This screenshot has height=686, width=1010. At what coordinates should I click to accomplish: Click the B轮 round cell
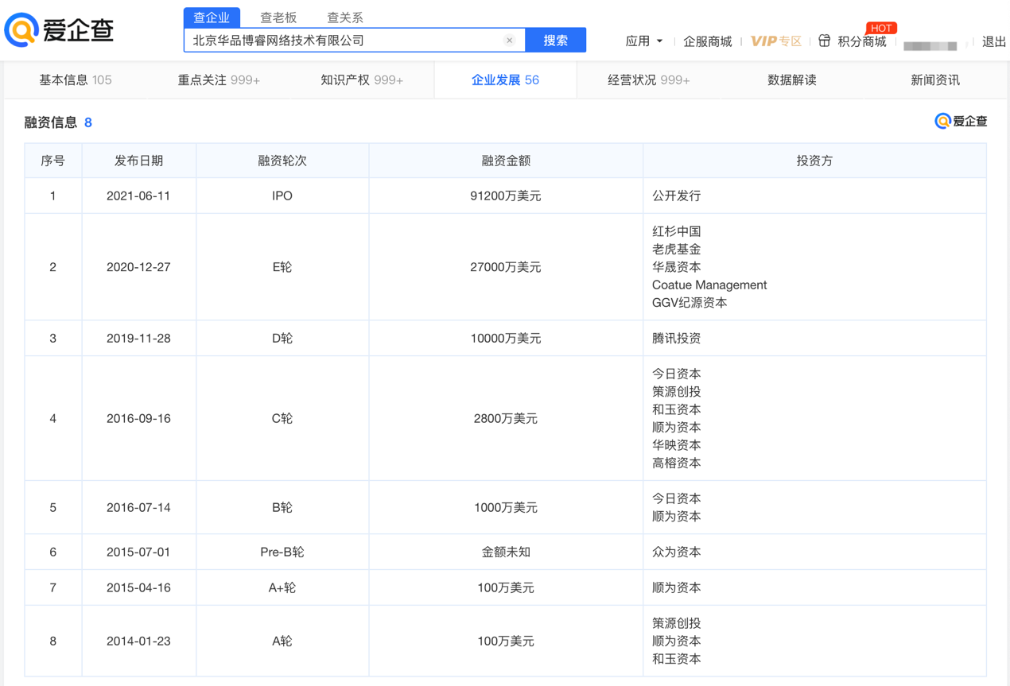pyautogui.click(x=282, y=507)
